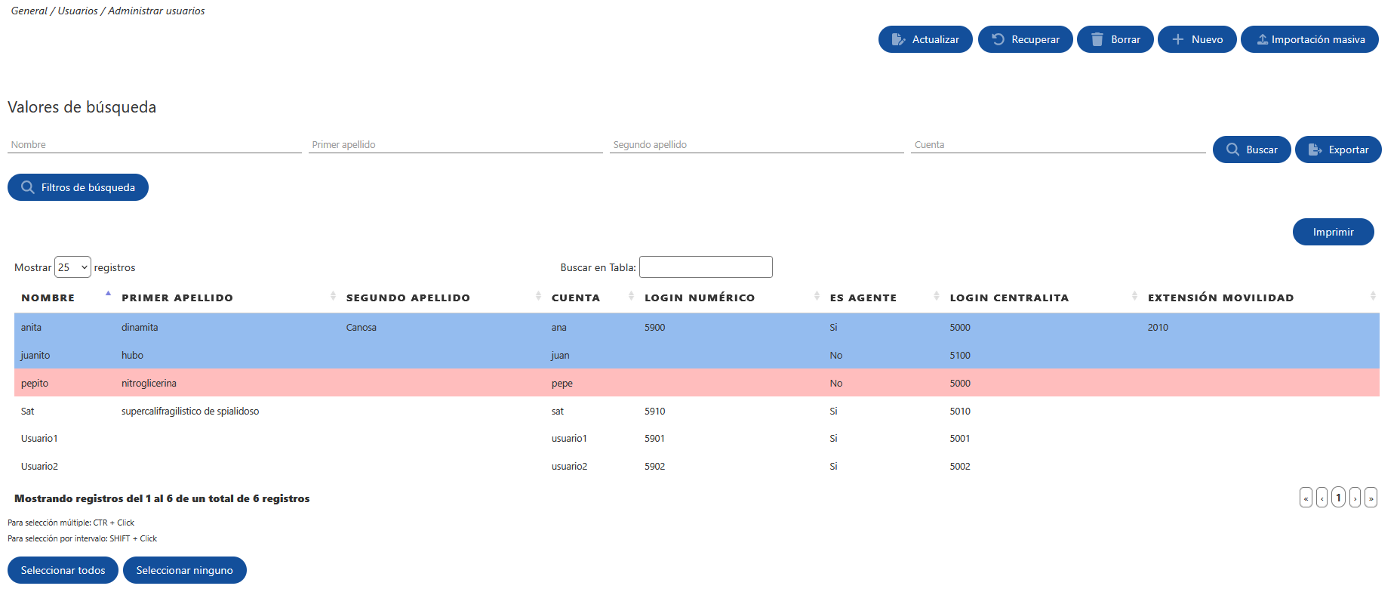
Task: Go to last page with » button
Action: coord(1371,498)
